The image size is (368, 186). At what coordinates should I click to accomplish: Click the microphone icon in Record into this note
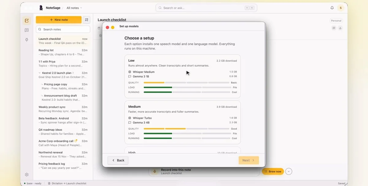pyautogui.click(x=155, y=171)
